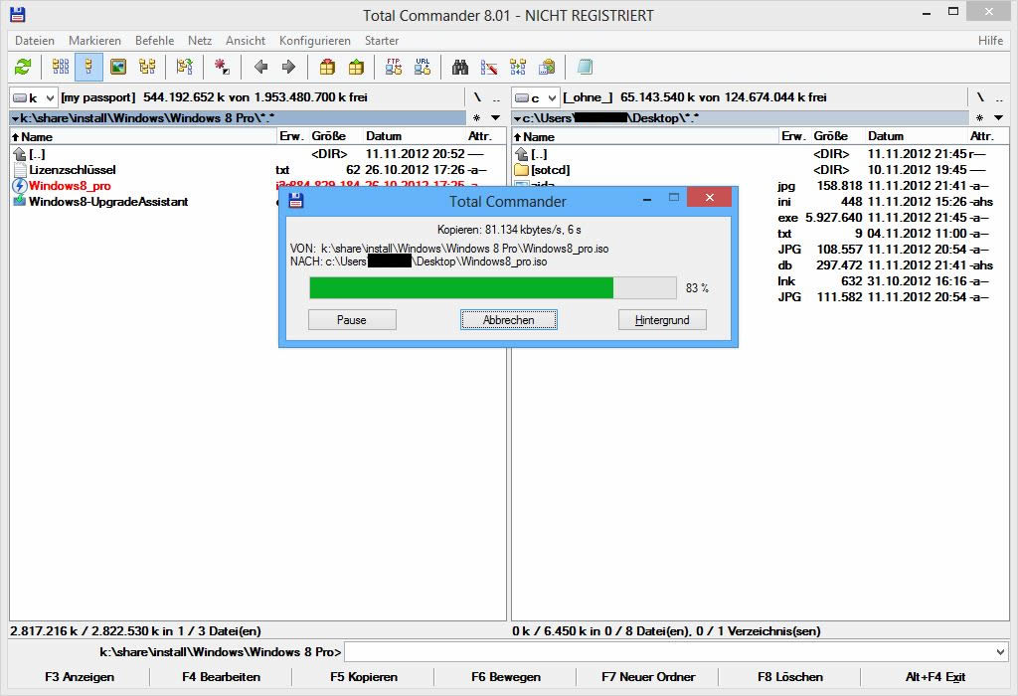Click the Total Commander floppy title icon
This screenshot has height=696, width=1018.
tap(18, 14)
